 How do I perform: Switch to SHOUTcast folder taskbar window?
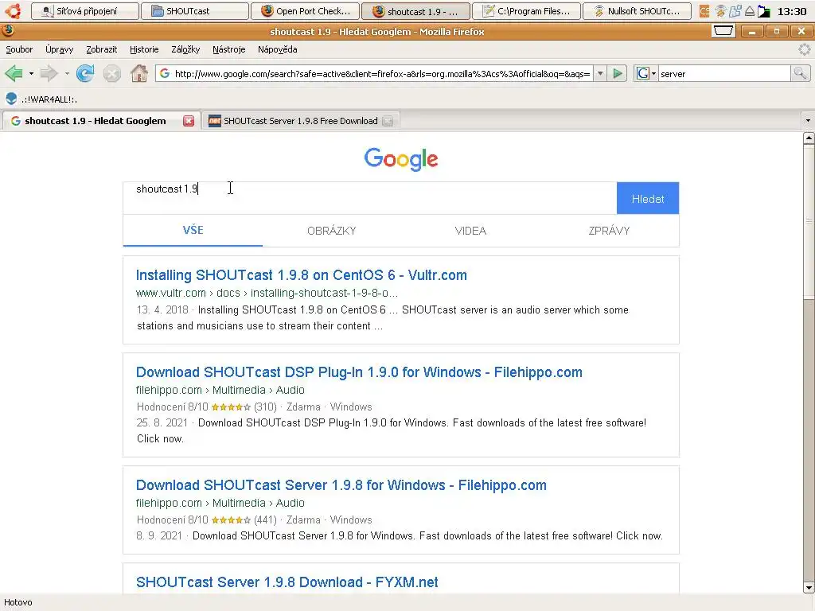tap(195, 11)
